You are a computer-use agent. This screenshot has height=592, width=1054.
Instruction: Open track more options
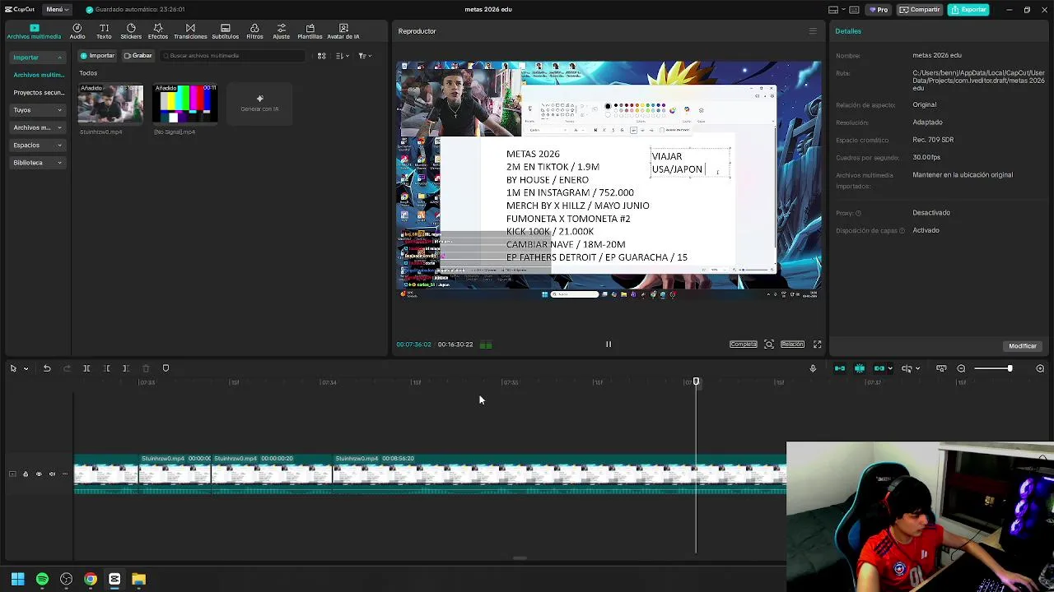click(x=65, y=474)
